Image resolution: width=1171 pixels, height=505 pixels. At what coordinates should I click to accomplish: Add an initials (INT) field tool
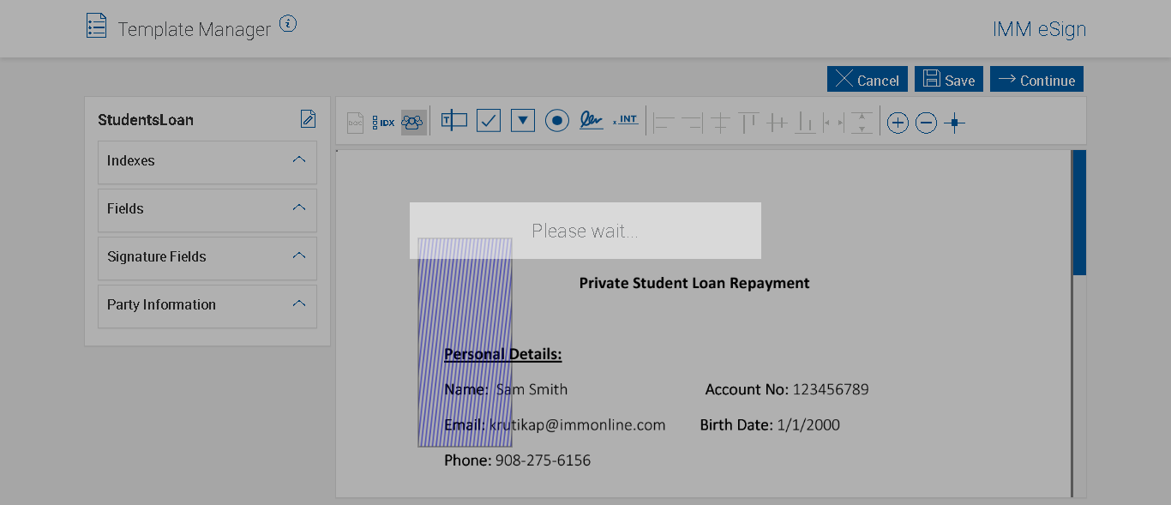tap(626, 120)
